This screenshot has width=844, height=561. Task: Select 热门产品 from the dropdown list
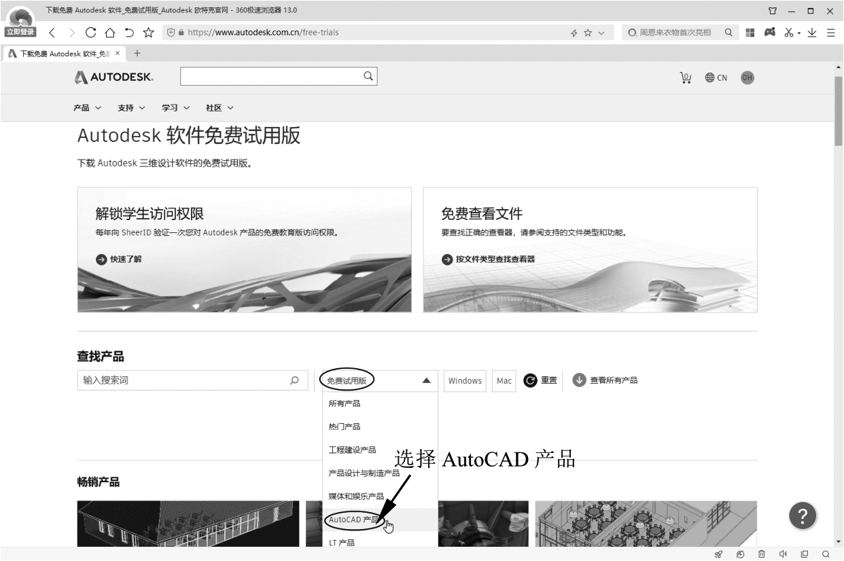pyautogui.click(x=380, y=427)
